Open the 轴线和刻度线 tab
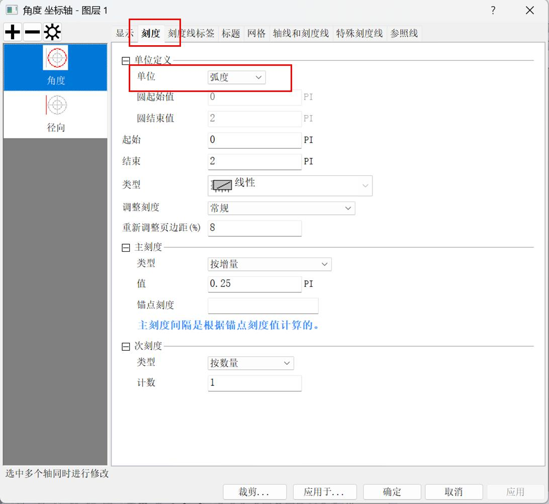Screen dimensions: 549x504 pos(301,34)
